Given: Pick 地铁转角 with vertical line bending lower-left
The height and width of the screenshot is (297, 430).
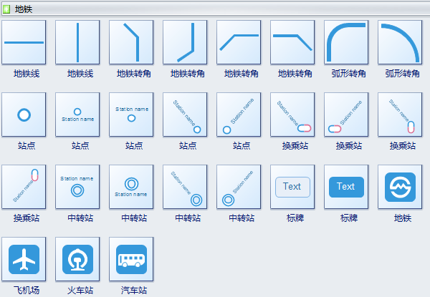Looking at the screenshot, I should point(185,42).
